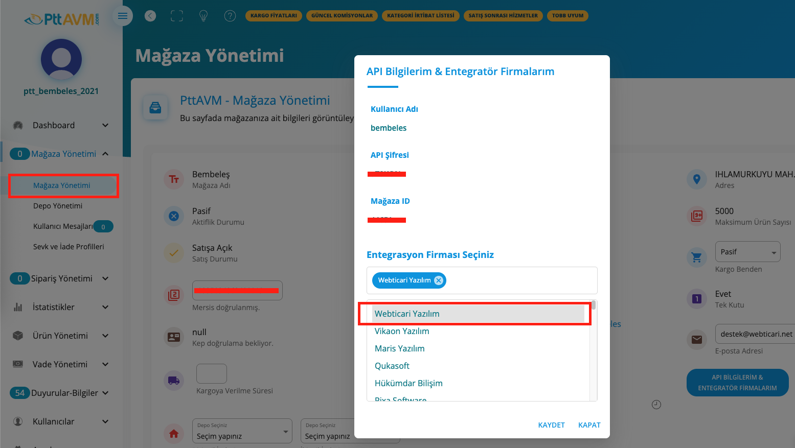Click the user profile avatar
795x448 pixels.
61,59
